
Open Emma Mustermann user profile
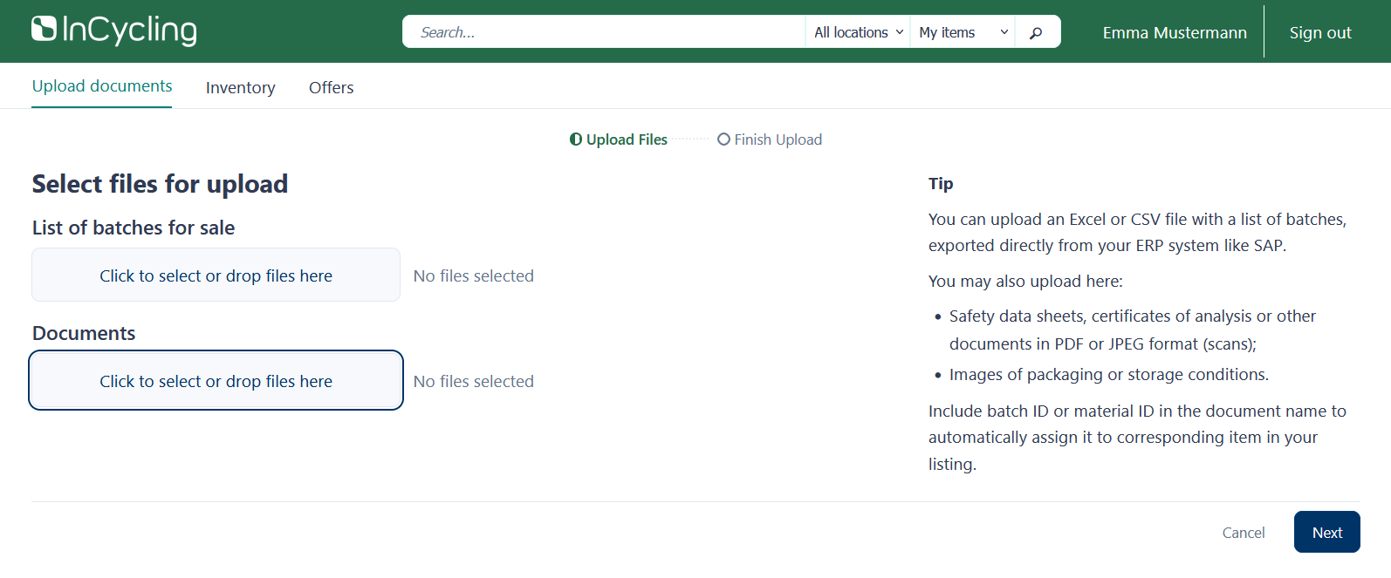coord(1175,33)
